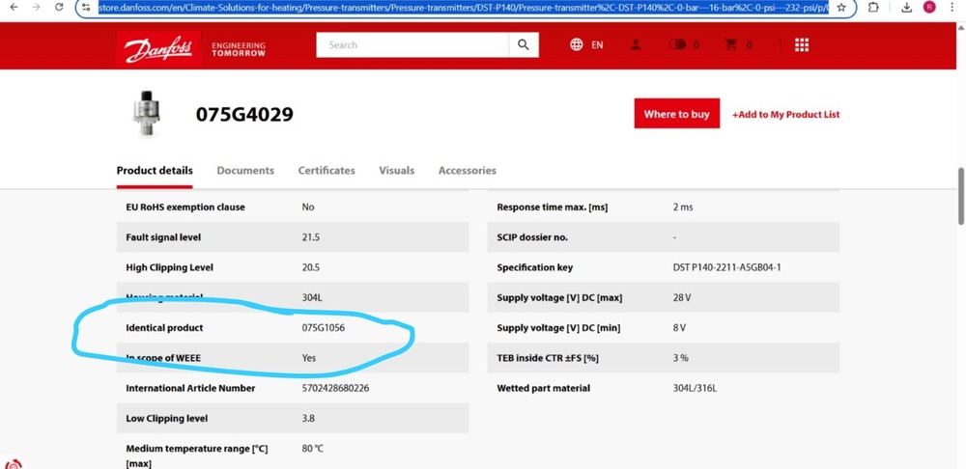Click Low Clipping level value 3.8
Screen dimensions: 966x469
(308, 419)
